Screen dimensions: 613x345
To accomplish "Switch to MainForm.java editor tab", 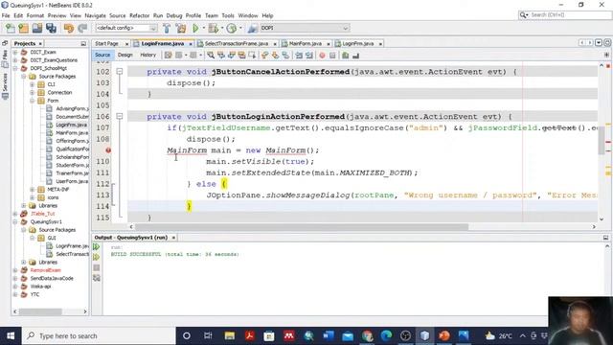I will tap(305, 44).
